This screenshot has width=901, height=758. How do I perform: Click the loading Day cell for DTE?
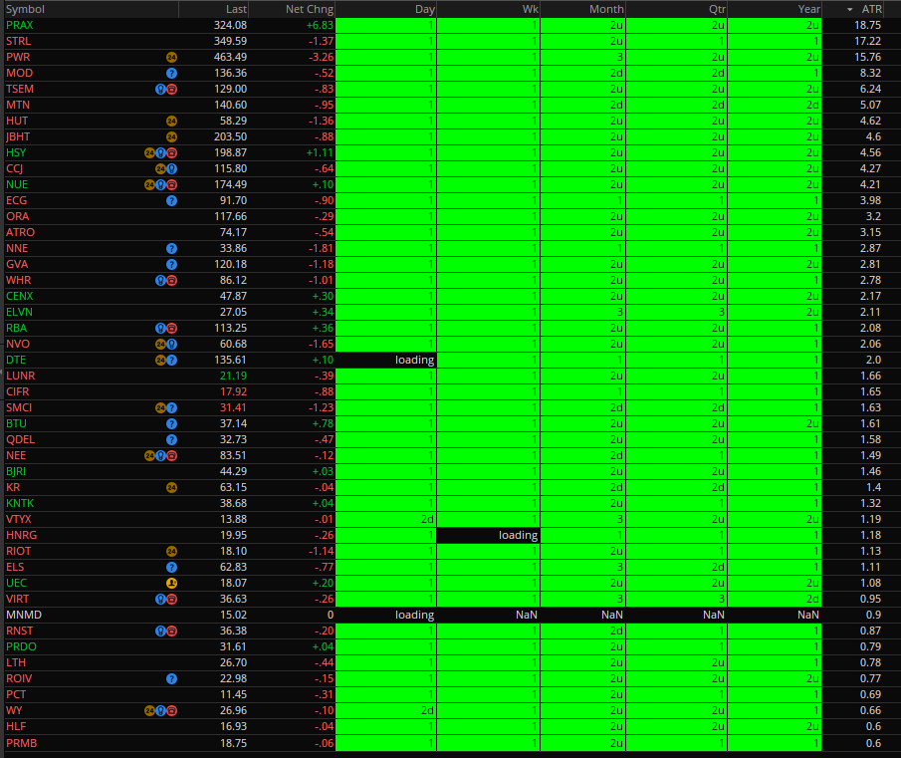click(x=385, y=360)
